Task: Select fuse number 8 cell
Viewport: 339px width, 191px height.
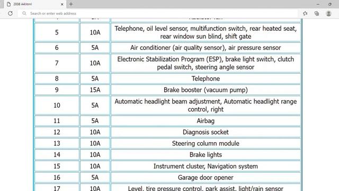Action: [57, 79]
